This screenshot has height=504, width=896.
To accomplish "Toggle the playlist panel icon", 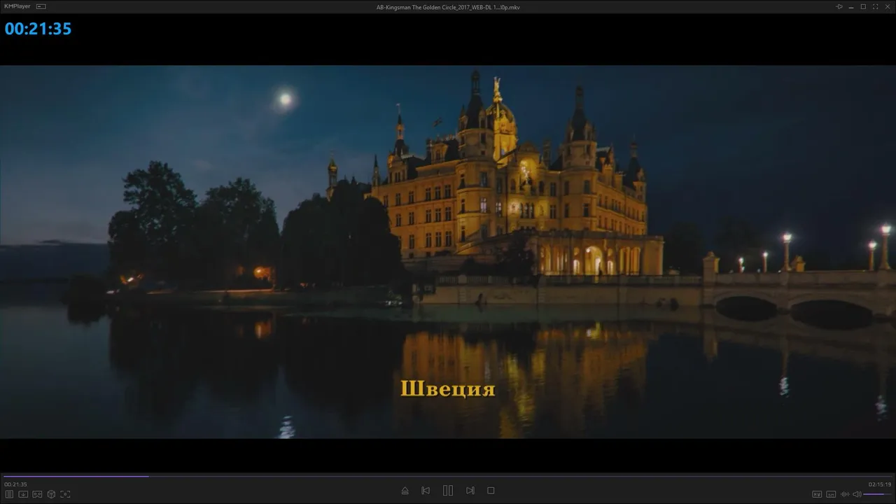I will 9,494.
